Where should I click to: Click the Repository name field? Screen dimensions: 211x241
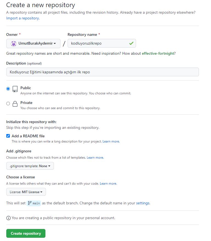pyautogui.click(x=102, y=43)
